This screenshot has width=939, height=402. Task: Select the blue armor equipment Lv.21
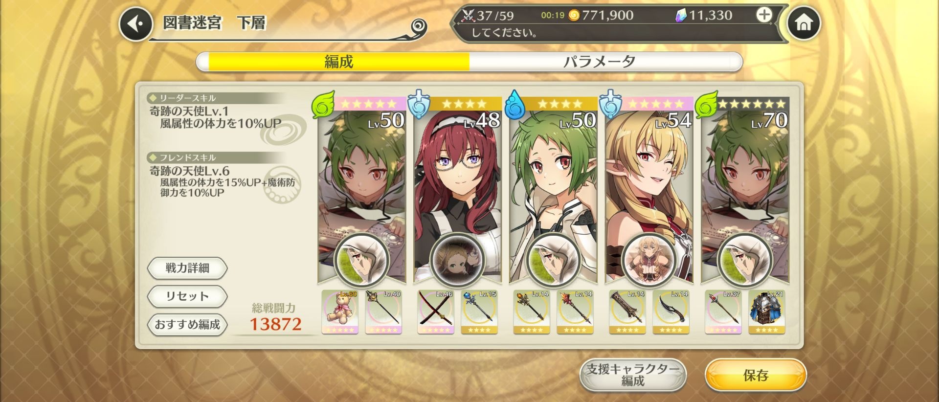point(767,312)
